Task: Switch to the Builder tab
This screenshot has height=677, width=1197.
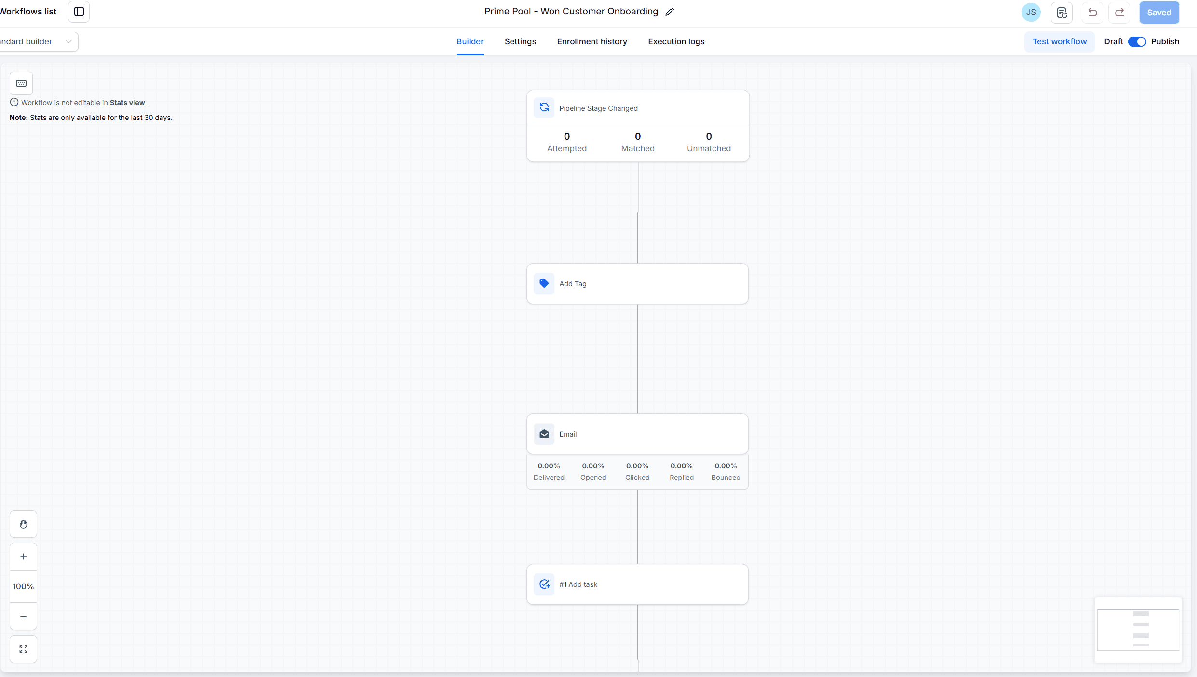Action: click(470, 41)
